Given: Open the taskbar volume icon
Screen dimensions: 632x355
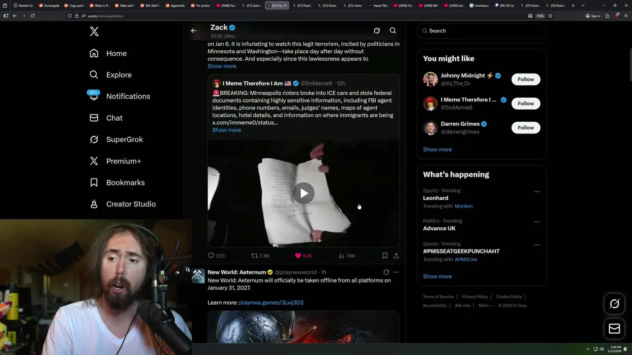Looking at the screenshot, I should tap(601, 349).
